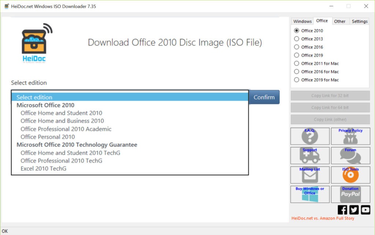375x235 pixels.
Task: Click Copy Link for 64 bit button
Action: coord(330,108)
